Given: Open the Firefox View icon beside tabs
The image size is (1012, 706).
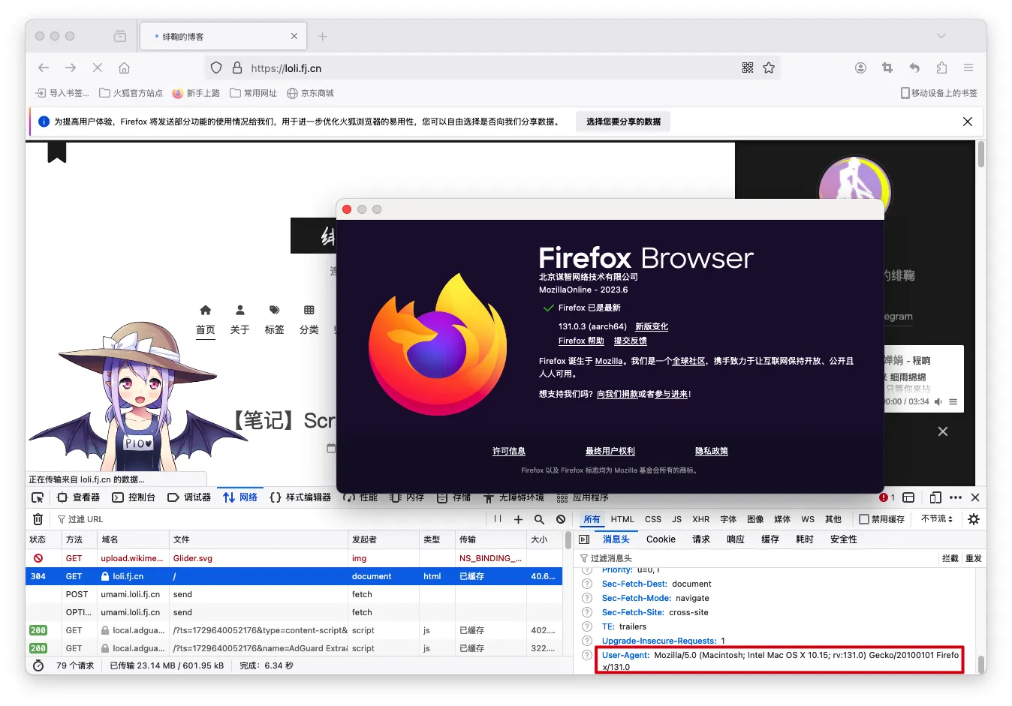Looking at the screenshot, I should pyautogui.click(x=120, y=36).
